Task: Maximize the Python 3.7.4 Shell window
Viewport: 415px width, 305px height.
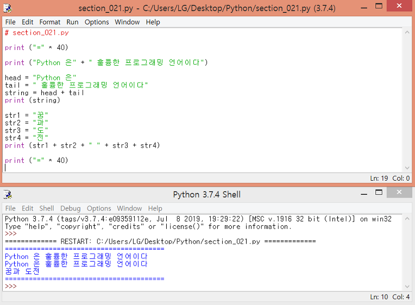Action: click(379, 192)
